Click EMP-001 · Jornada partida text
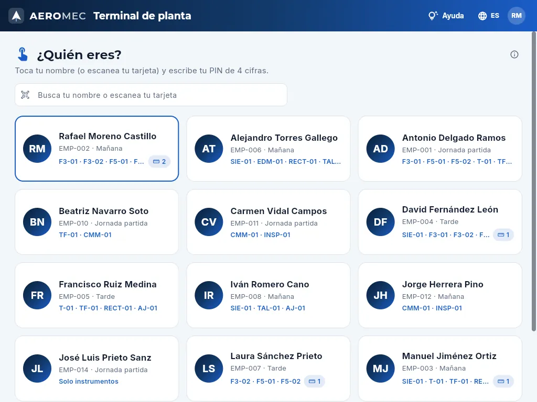Image resolution: width=537 pixels, height=402 pixels. coord(446,150)
